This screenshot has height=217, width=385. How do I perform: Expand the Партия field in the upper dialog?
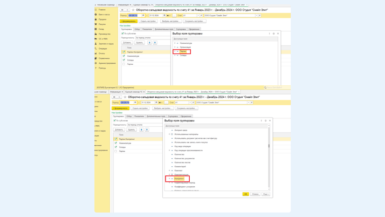pyautogui.click(x=175, y=51)
